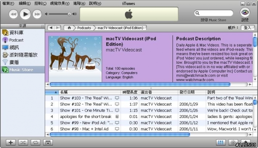Click video icon on Show #98 row

(117, 129)
